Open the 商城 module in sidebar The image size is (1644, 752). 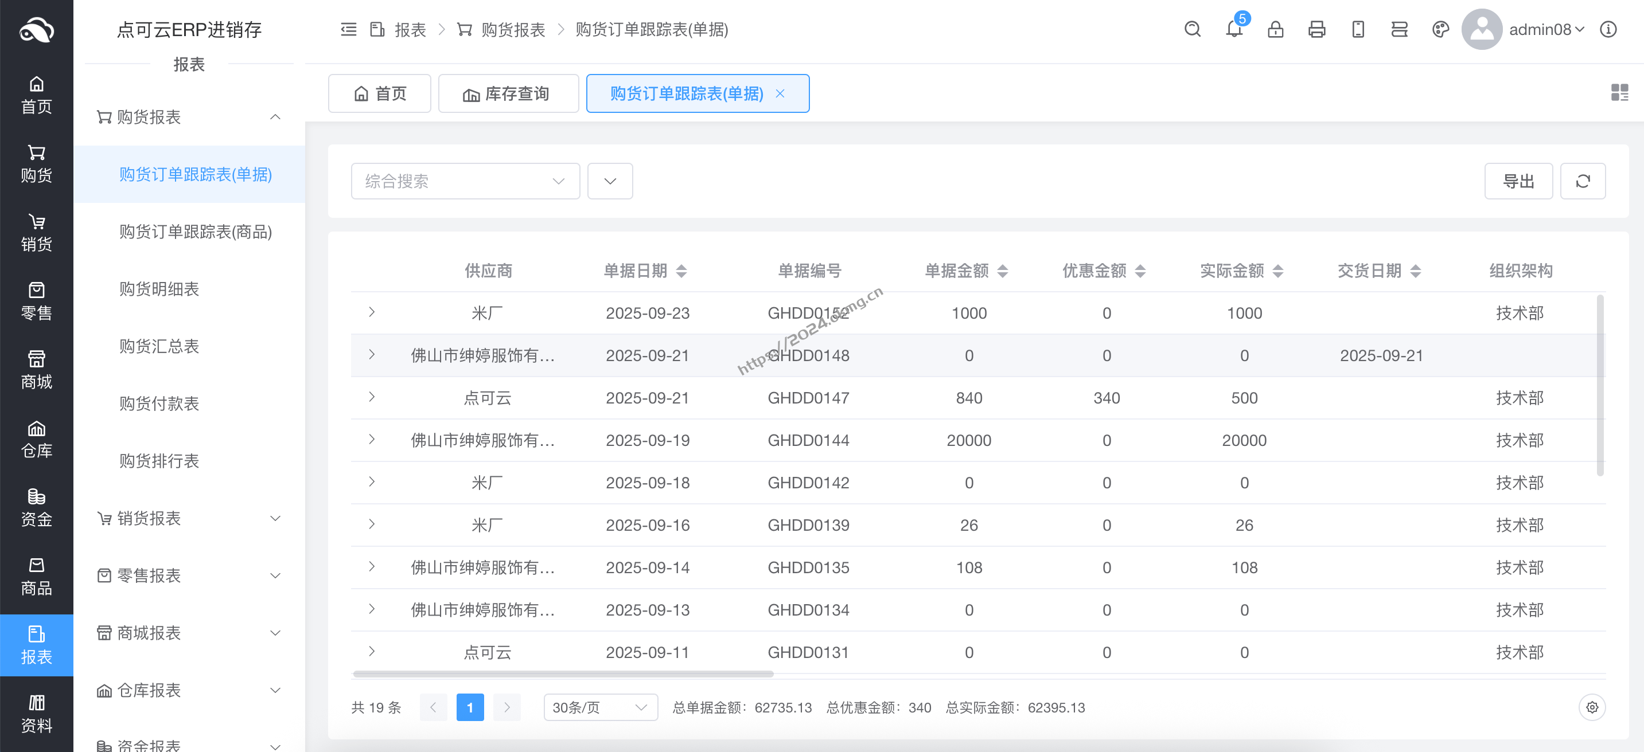(x=36, y=371)
